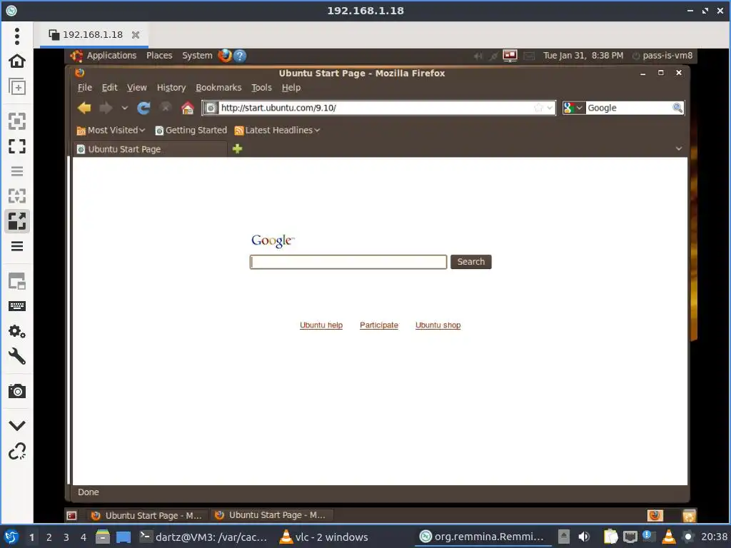Open Firefox Tools menu
The image size is (731, 548).
[261, 88]
